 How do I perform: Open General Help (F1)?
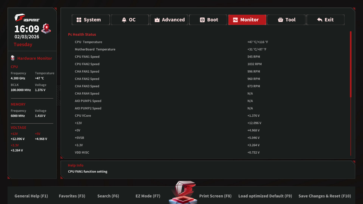click(x=31, y=196)
